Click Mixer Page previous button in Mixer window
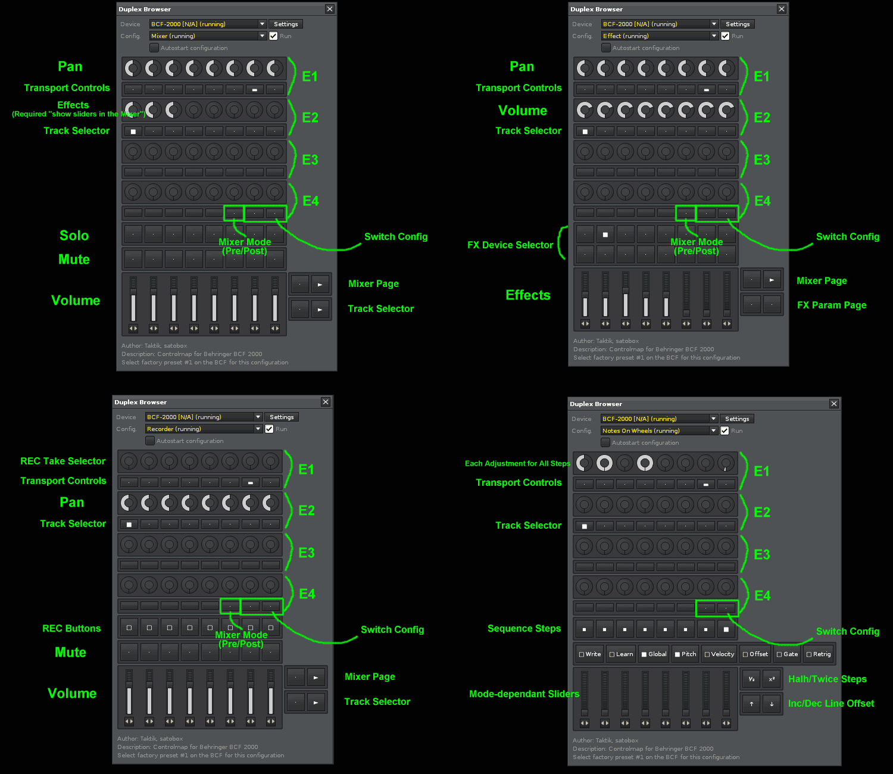This screenshot has height=774, width=893. (x=300, y=285)
